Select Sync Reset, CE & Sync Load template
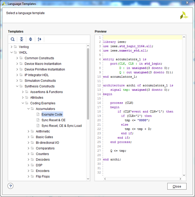The width and height of the screenshot is (195, 197). pos(61,126)
